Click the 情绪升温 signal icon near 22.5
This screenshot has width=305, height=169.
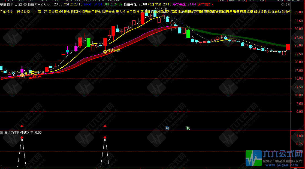pos(105,51)
